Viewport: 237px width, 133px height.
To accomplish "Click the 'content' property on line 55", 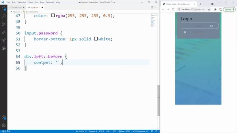I will tap(42, 62).
